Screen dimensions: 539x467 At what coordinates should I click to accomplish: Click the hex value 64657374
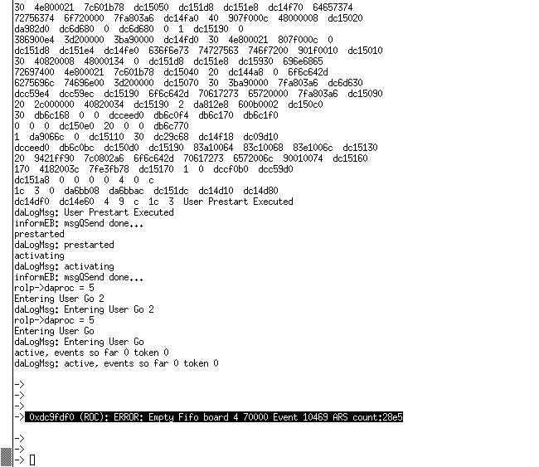click(333, 7)
